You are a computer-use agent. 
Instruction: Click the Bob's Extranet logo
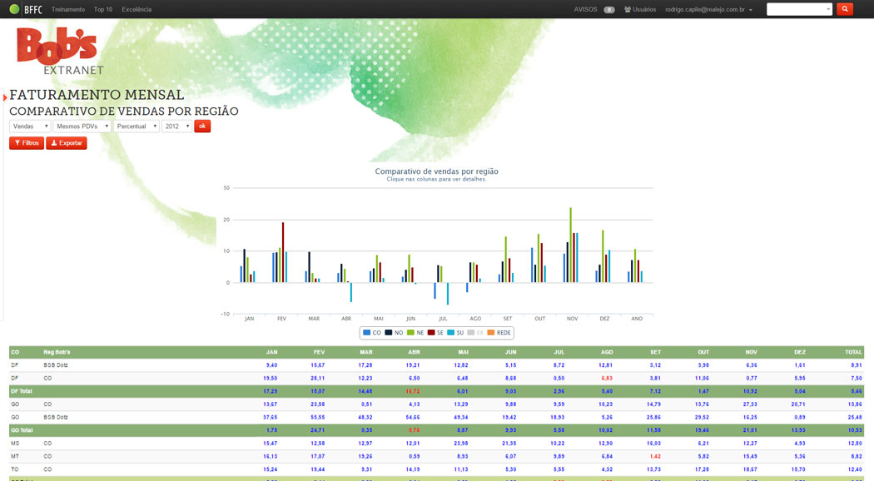pos(60,52)
